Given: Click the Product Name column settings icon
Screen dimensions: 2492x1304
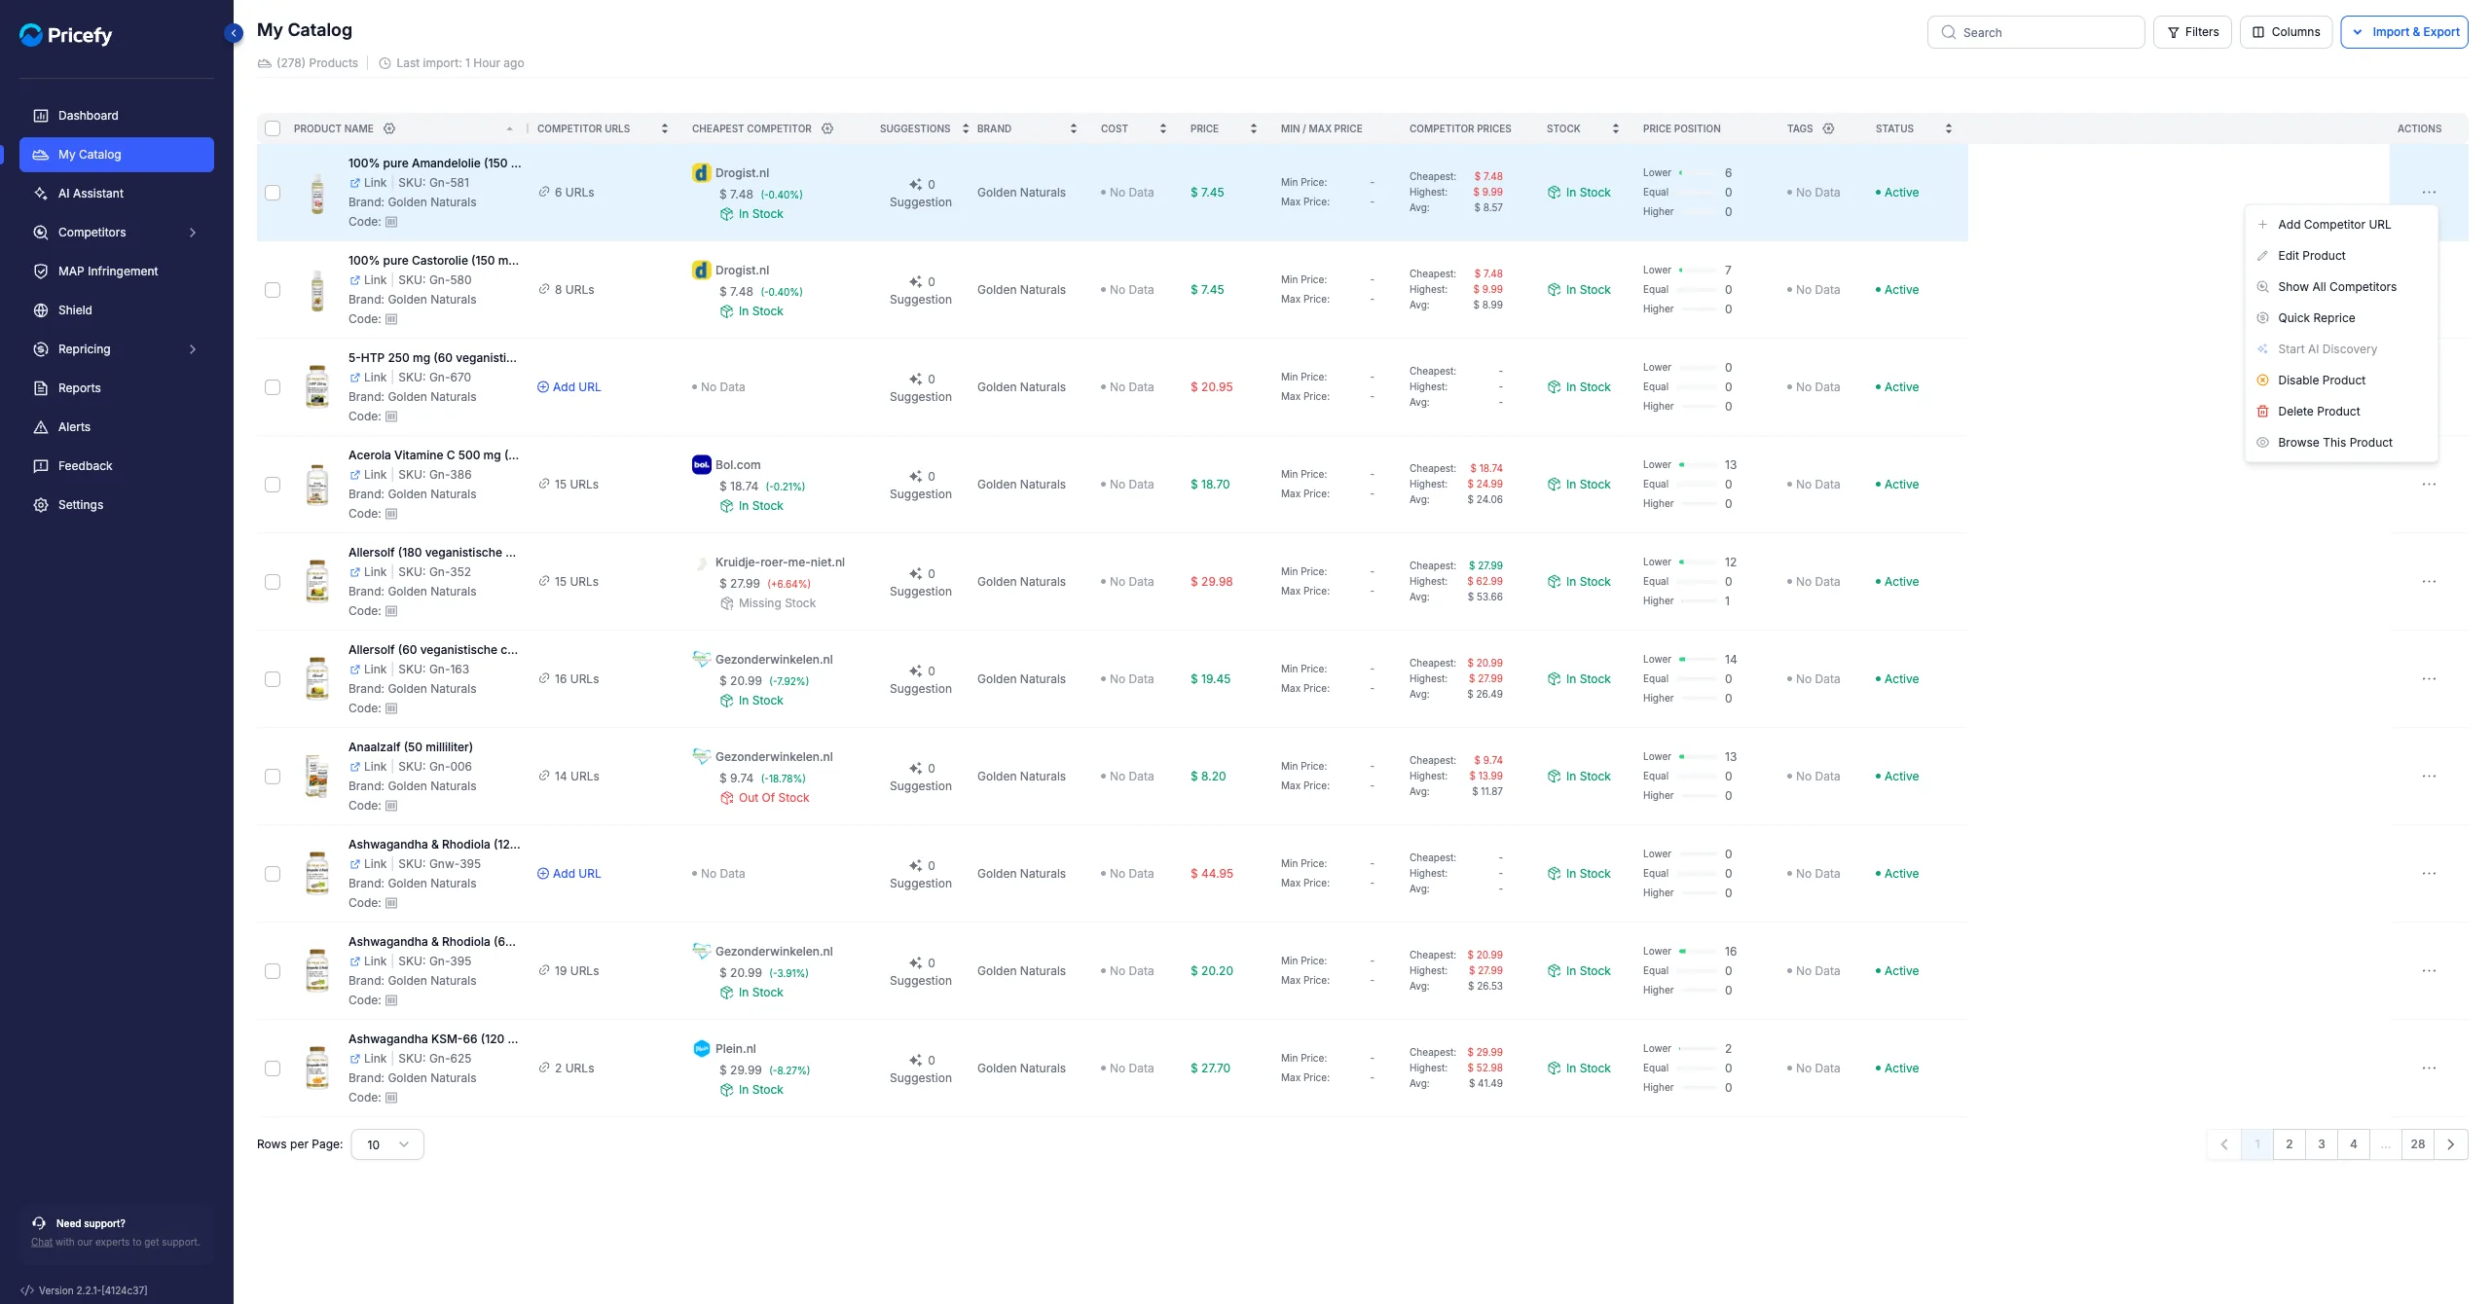Looking at the screenshot, I should click(x=389, y=128).
